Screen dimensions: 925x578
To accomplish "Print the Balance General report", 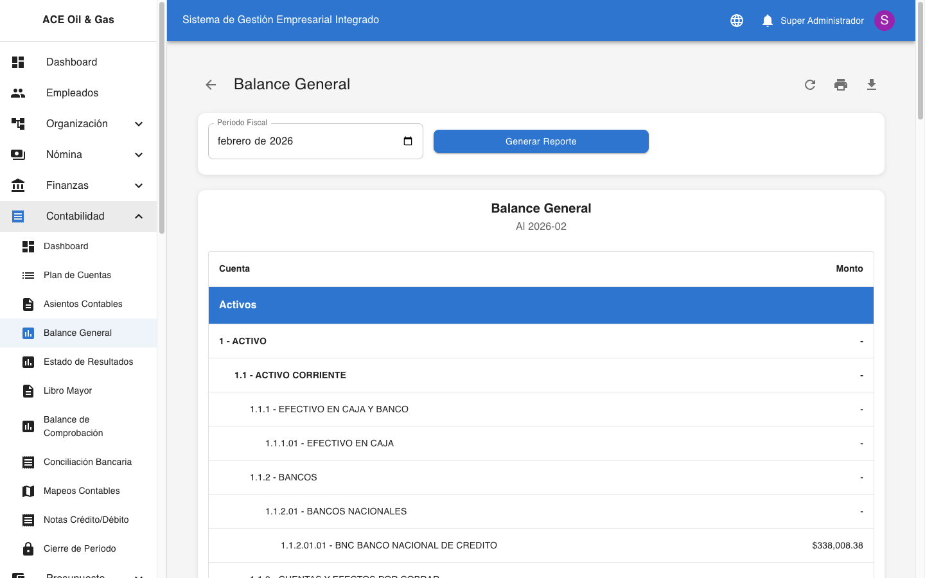I will (841, 85).
